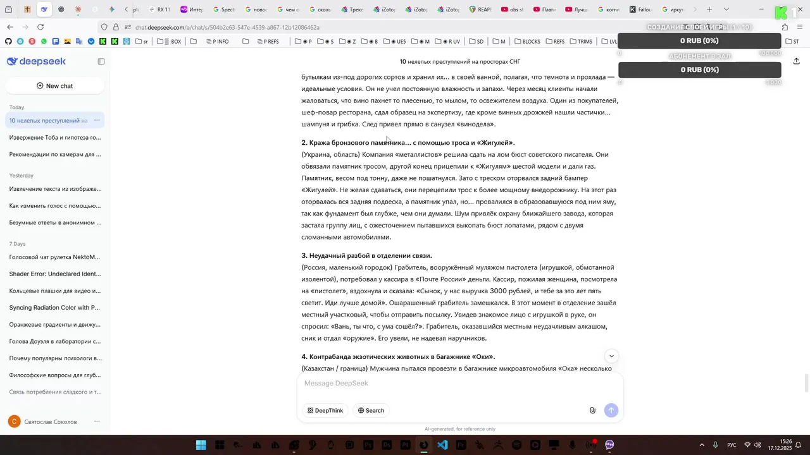Open the clock showing 15:26
The height and width of the screenshot is (455, 810).
[x=780, y=445]
